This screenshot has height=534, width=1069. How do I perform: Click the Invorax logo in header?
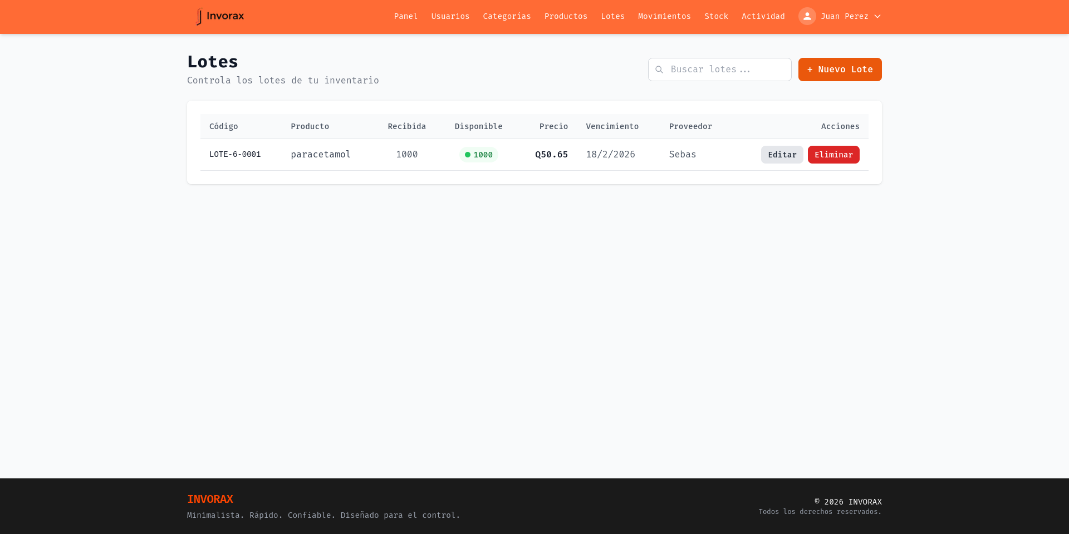(x=220, y=17)
